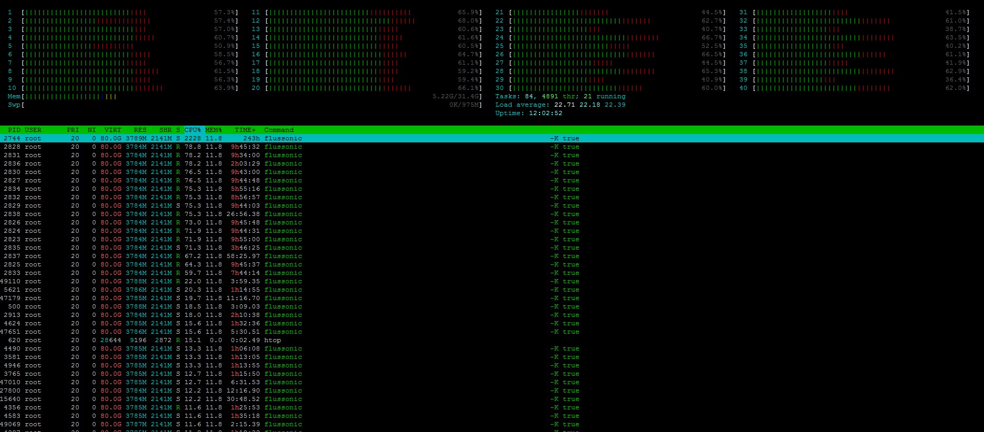Screen dimensions: 984x432
Task: Click the PRI column header
Action: [73, 130]
